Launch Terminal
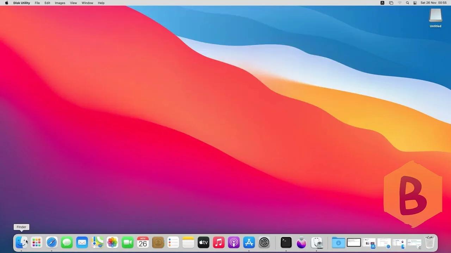The width and height of the screenshot is (451, 253). (x=286, y=242)
